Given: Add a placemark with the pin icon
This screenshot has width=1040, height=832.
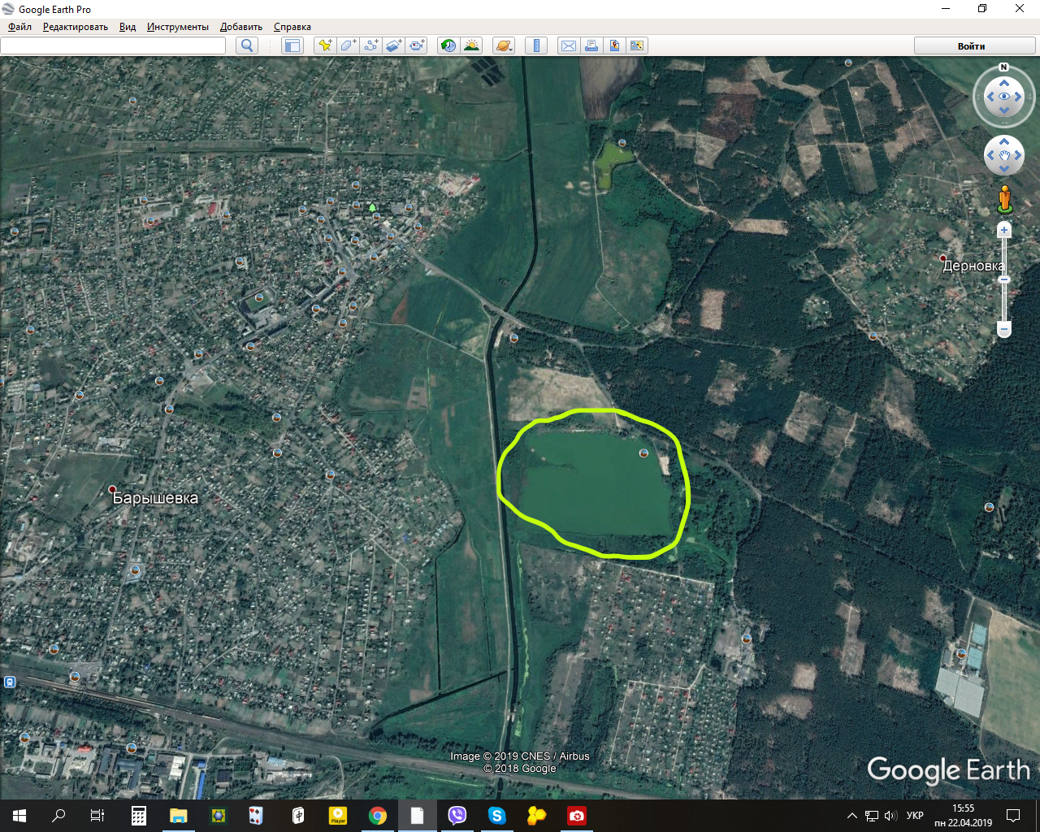Looking at the screenshot, I should (x=325, y=45).
